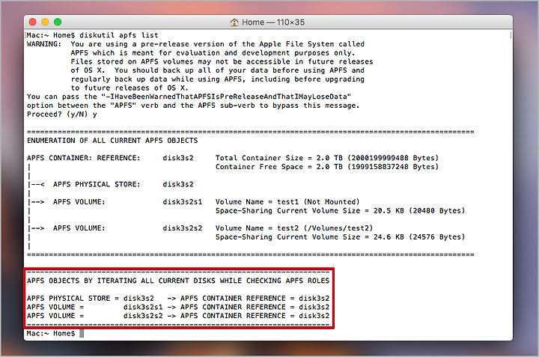Click "APFS CONTAINER: REFERENCE:" label
The image size is (539, 357).
84,158
